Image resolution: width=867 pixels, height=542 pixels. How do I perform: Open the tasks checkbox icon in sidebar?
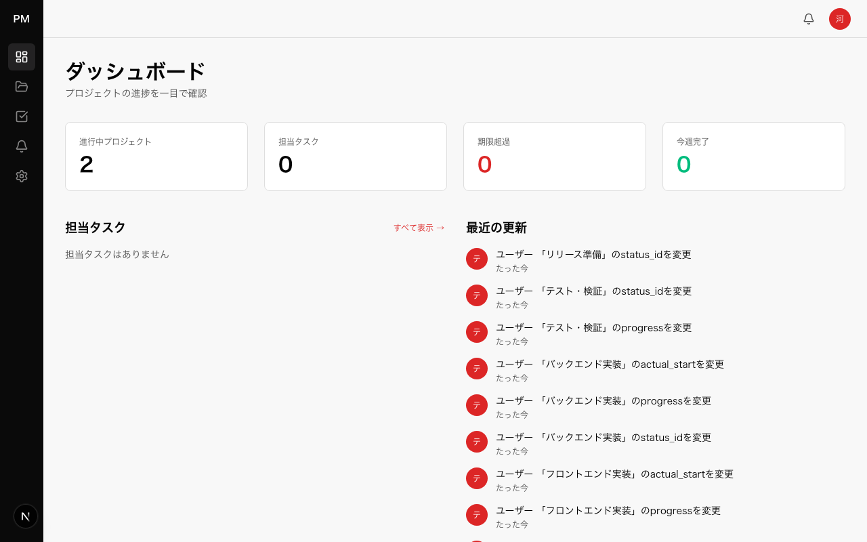tap(22, 117)
